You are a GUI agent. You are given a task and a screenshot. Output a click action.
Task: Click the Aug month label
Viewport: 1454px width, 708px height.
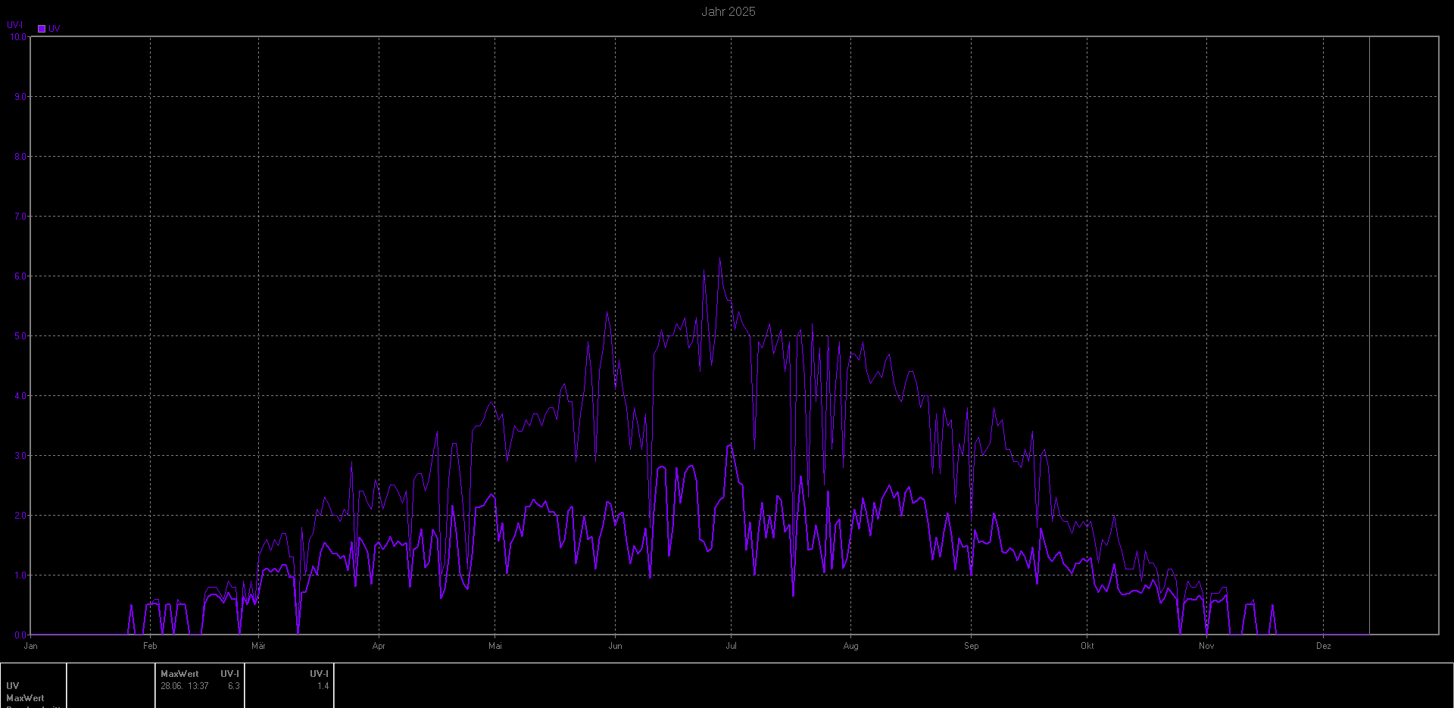850,646
